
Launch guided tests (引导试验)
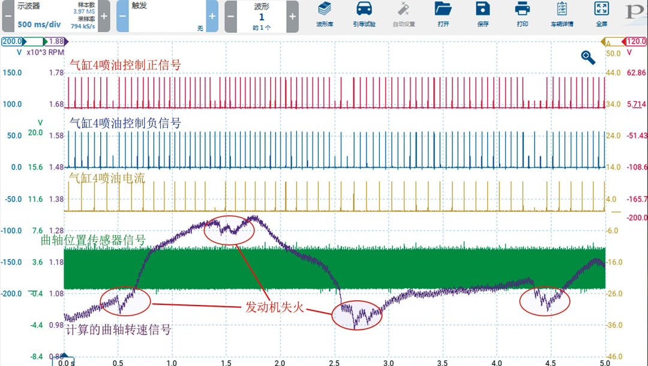pos(364,14)
